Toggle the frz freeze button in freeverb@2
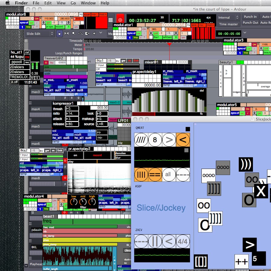271x271 pixels. click(52, 63)
